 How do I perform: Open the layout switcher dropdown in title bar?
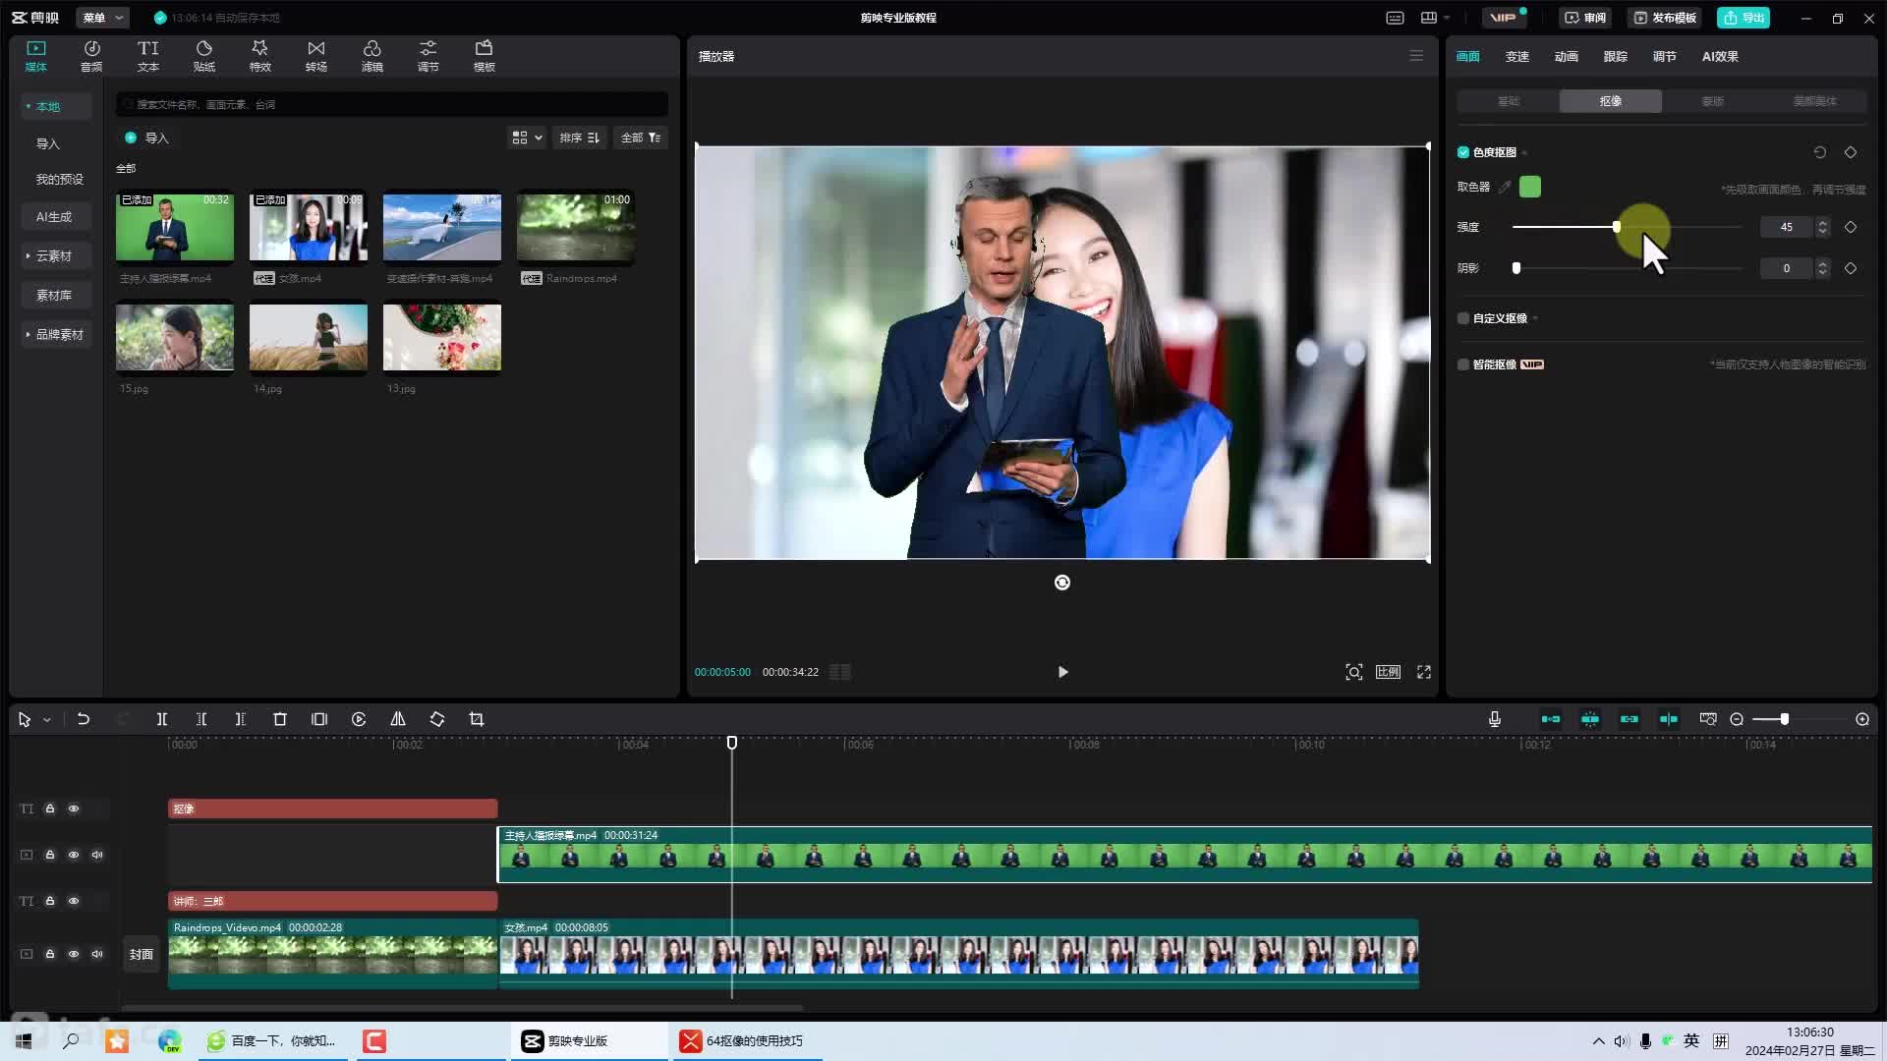click(x=1435, y=18)
